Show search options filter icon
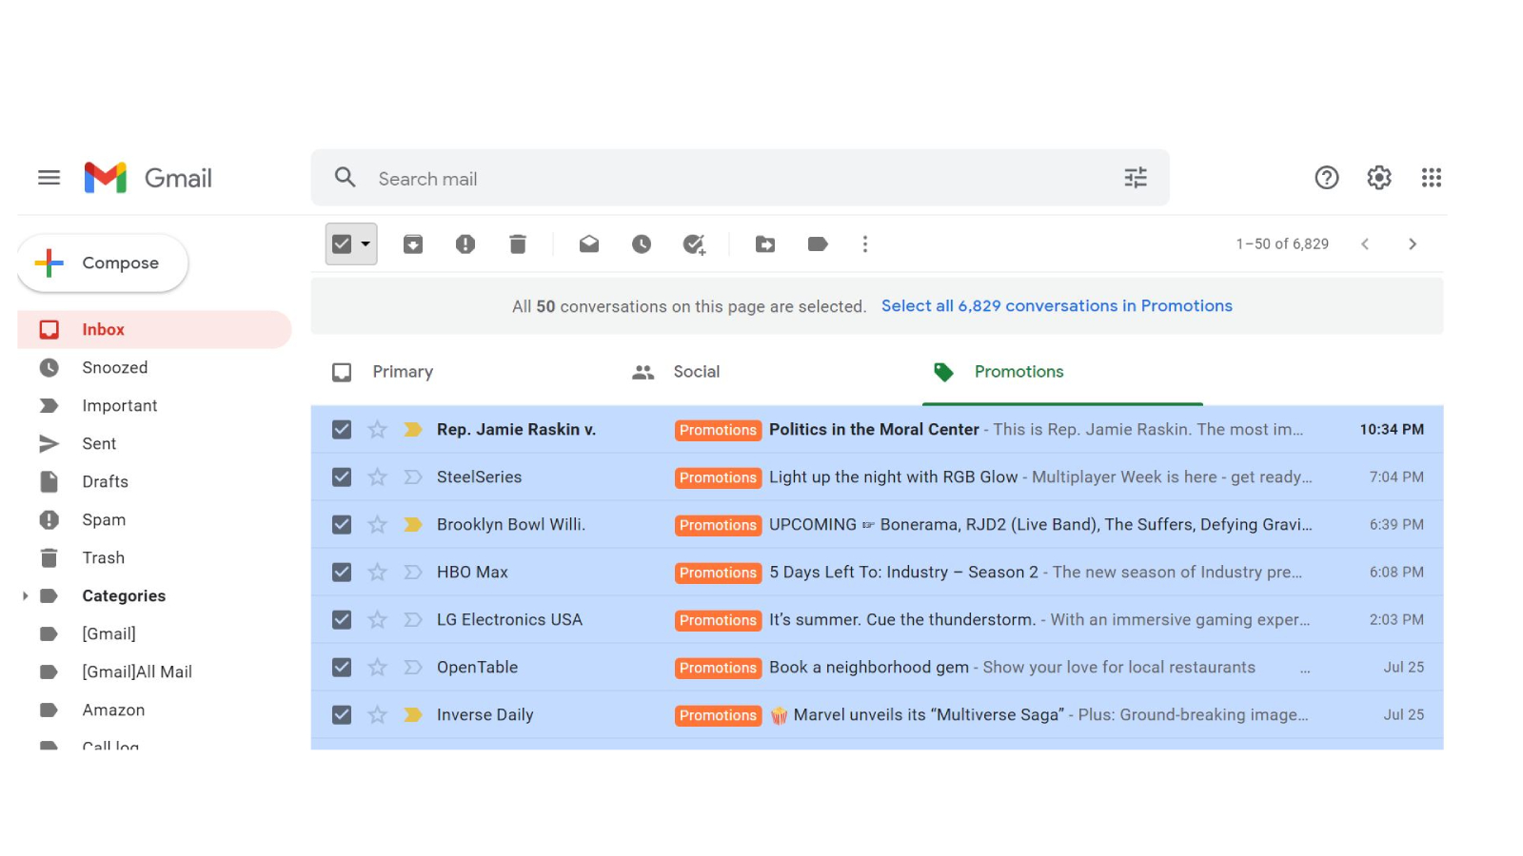 [x=1136, y=178]
